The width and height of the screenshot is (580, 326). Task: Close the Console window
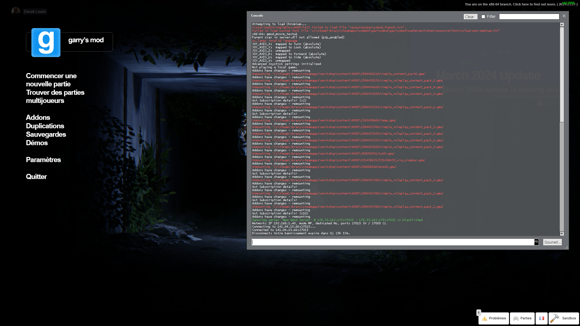click(x=564, y=16)
